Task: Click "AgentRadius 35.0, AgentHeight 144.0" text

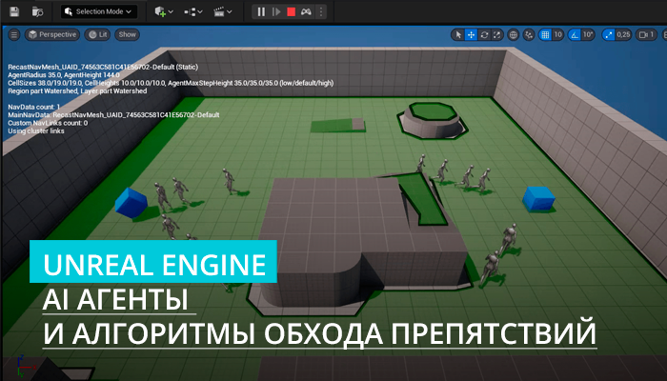Action: click(64, 75)
